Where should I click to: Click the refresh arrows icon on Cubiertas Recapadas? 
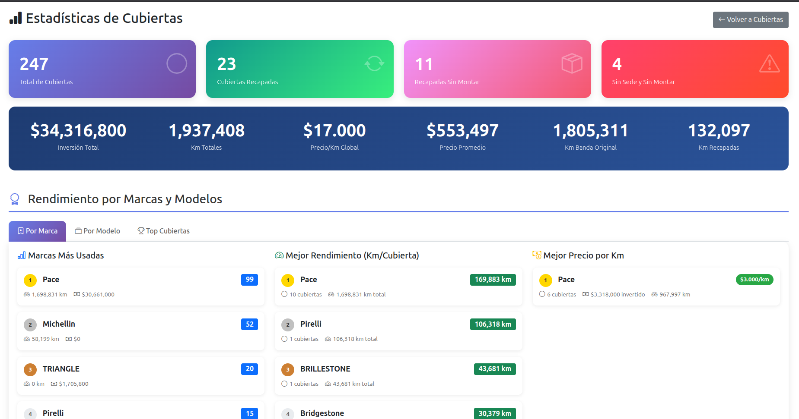pos(374,63)
